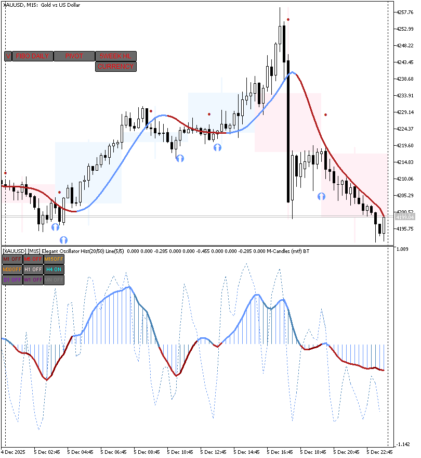Select the blue up-arrow signal under the 10:45 dip

point(180,158)
